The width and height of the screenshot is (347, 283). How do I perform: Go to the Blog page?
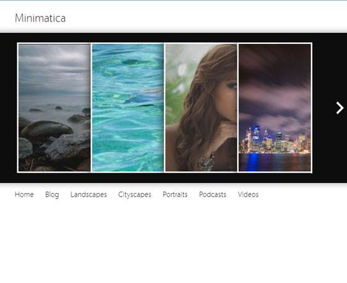[x=52, y=195]
